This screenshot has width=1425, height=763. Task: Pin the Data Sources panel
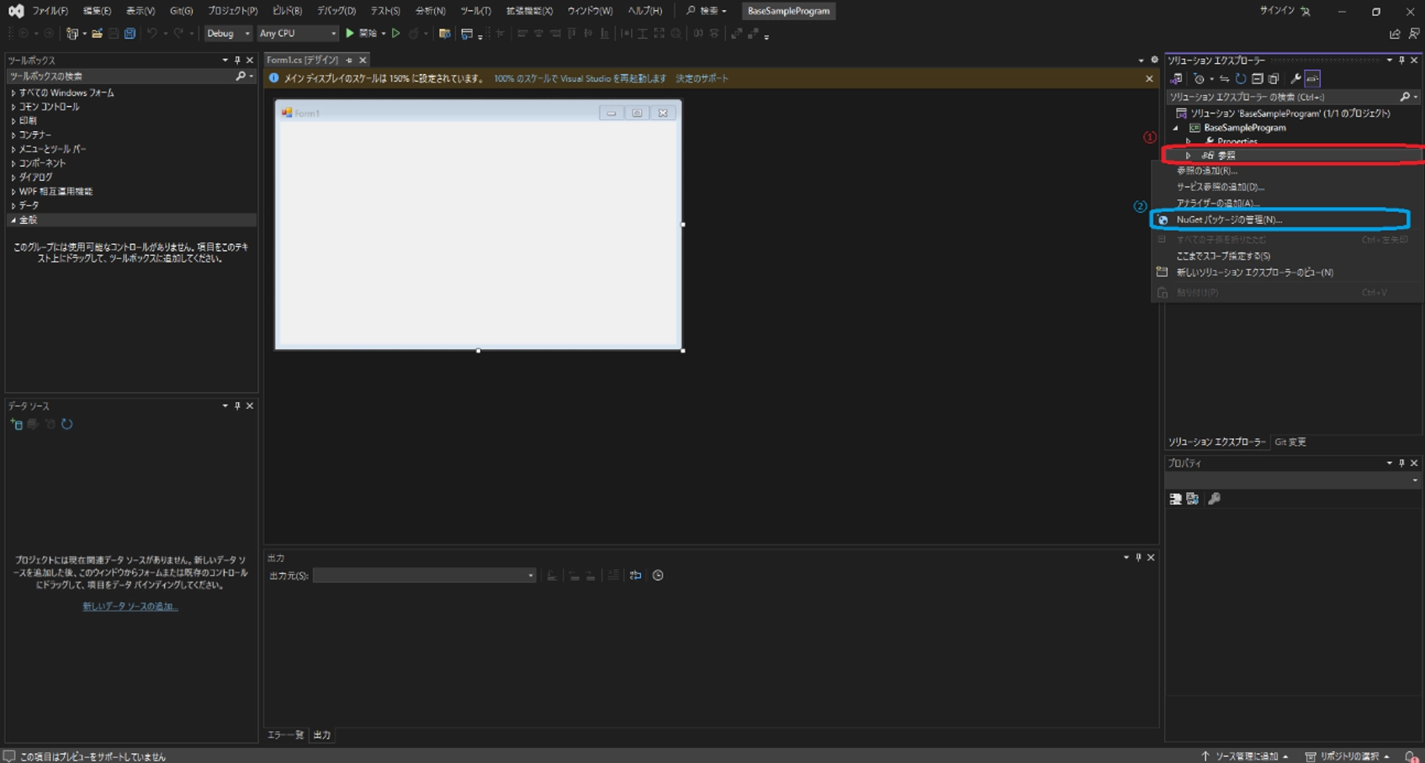tap(237, 405)
